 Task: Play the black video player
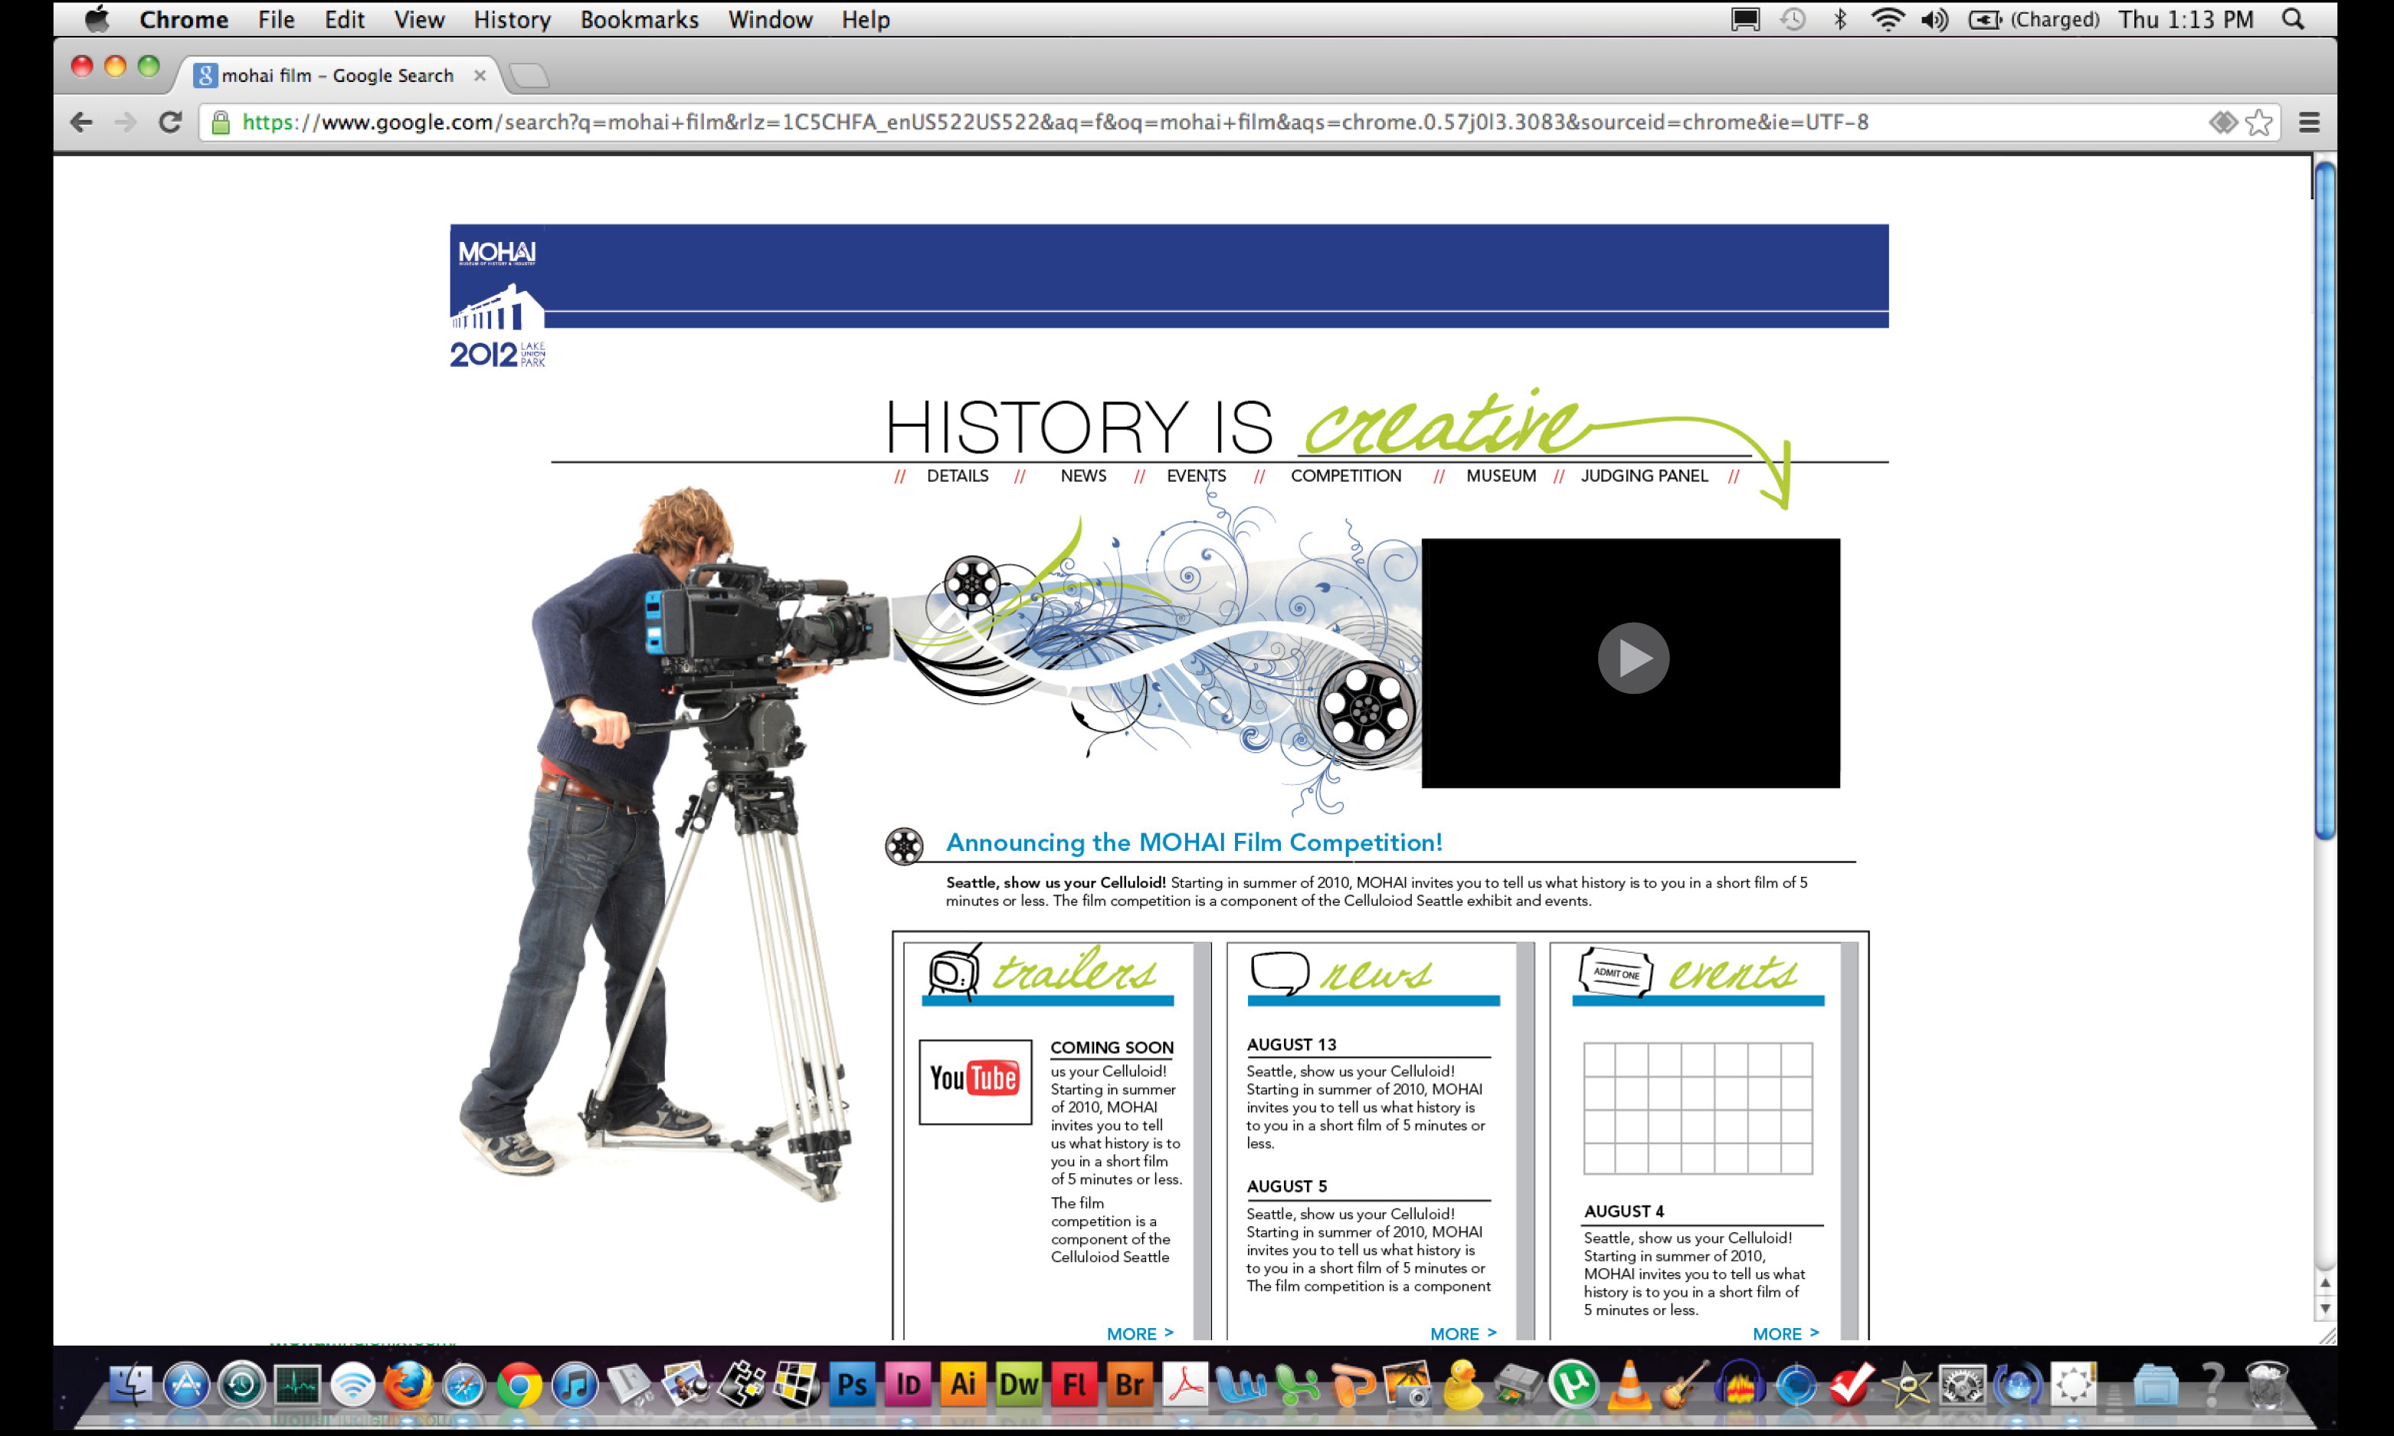tap(1633, 658)
